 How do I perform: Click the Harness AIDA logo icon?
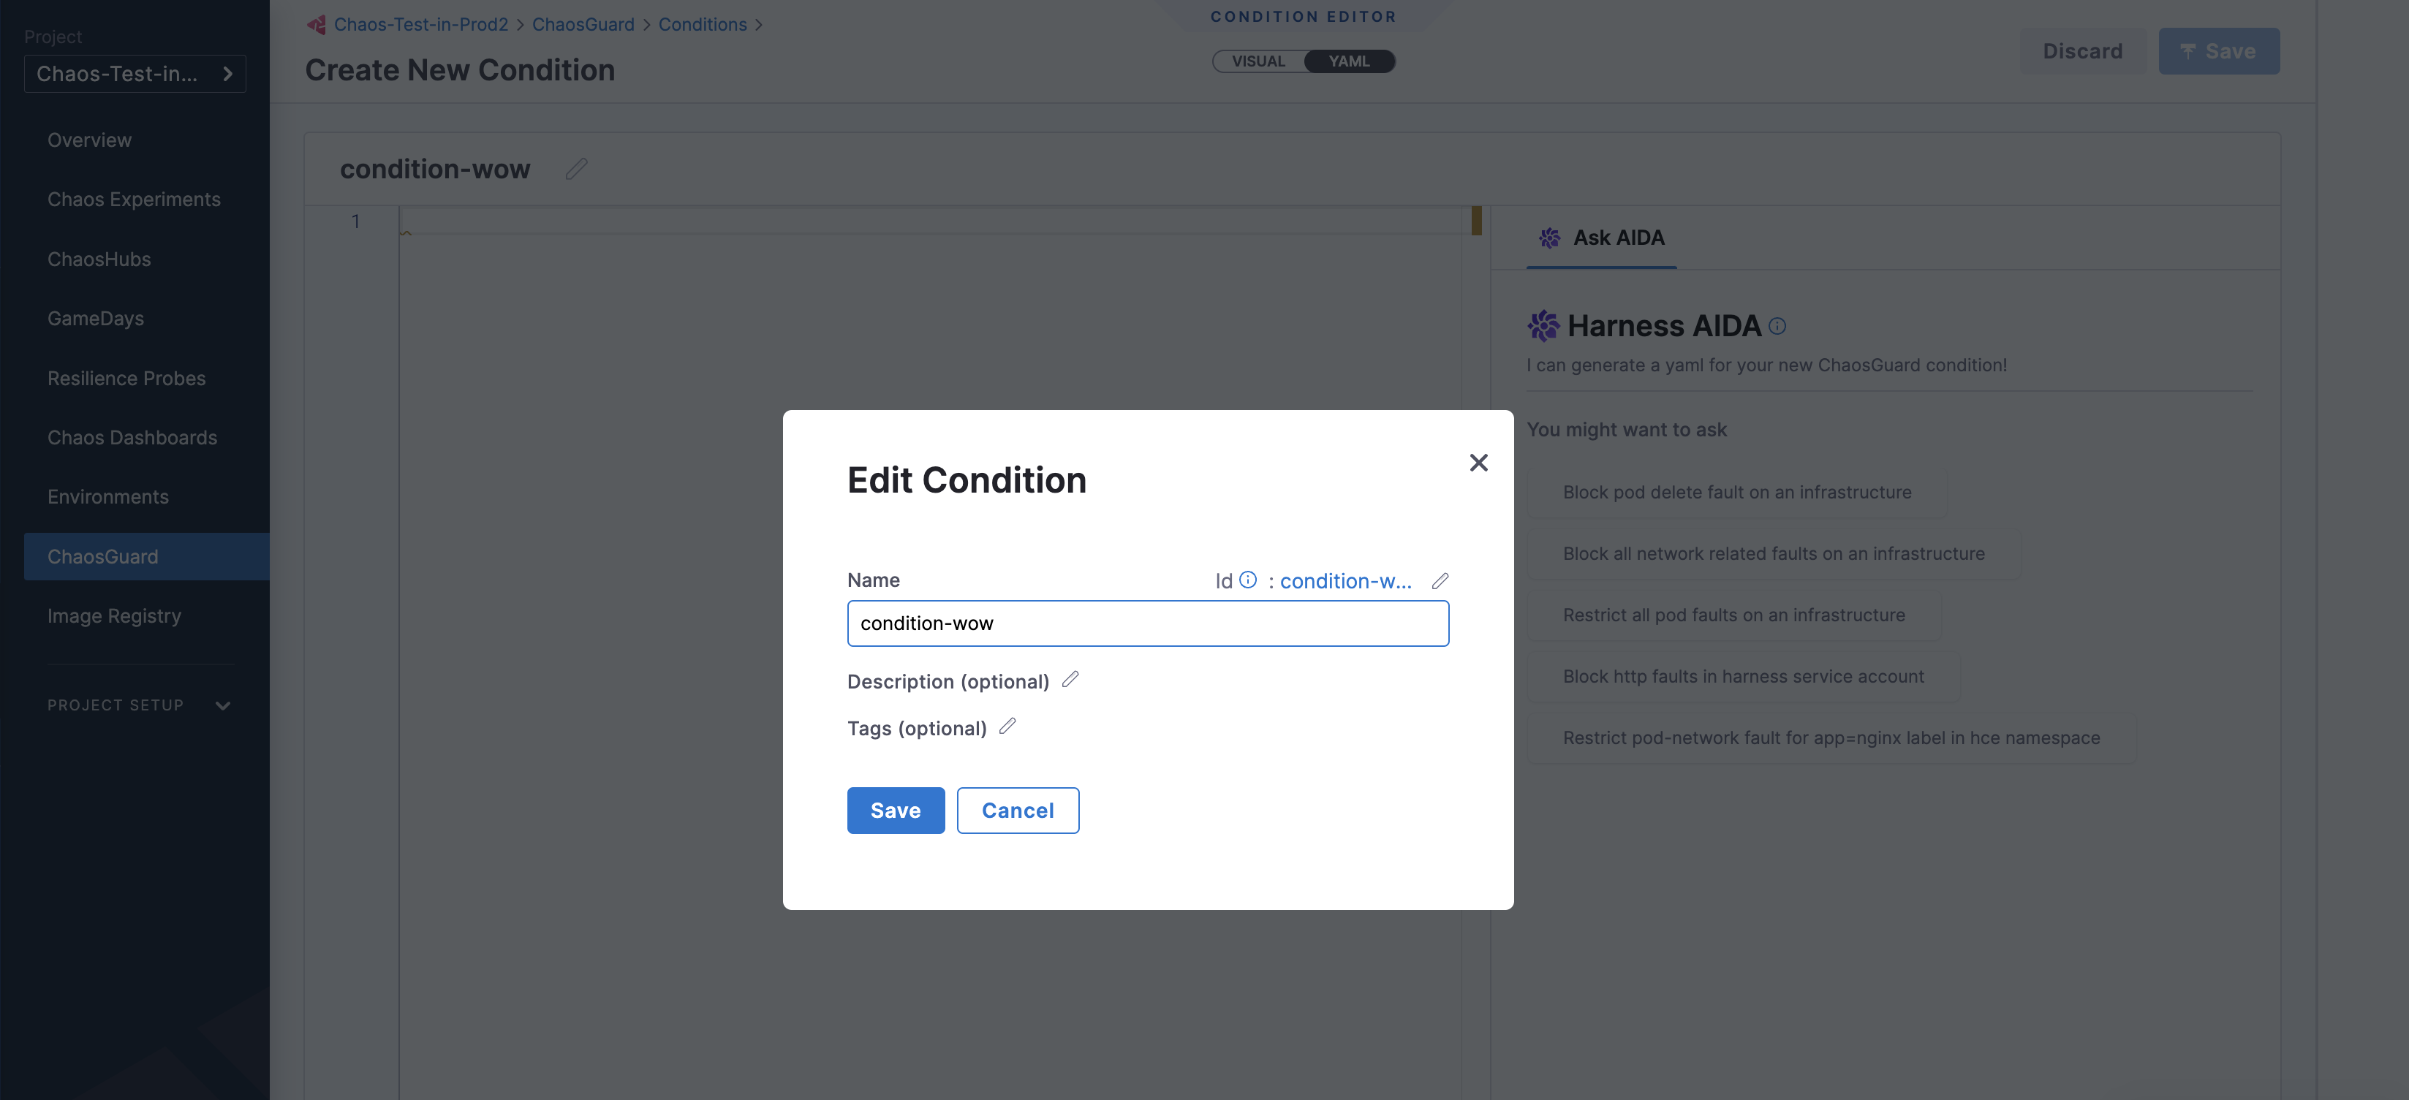tap(1543, 325)
